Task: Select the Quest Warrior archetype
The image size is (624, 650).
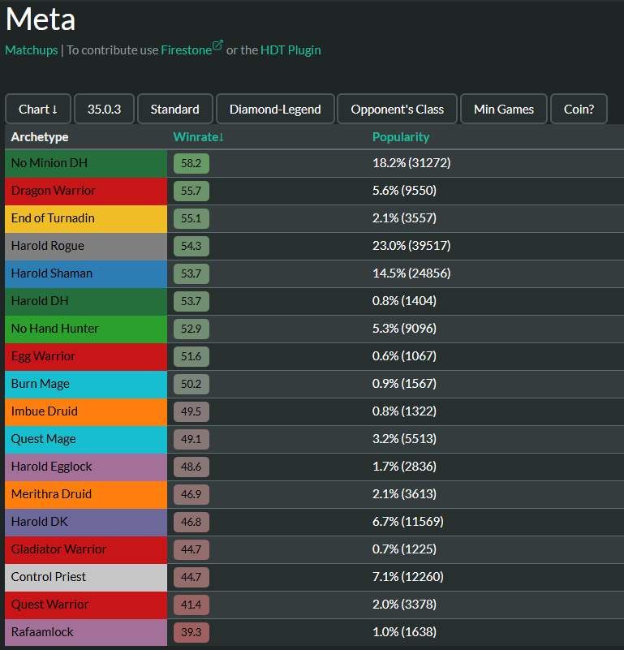Action: 86,605
